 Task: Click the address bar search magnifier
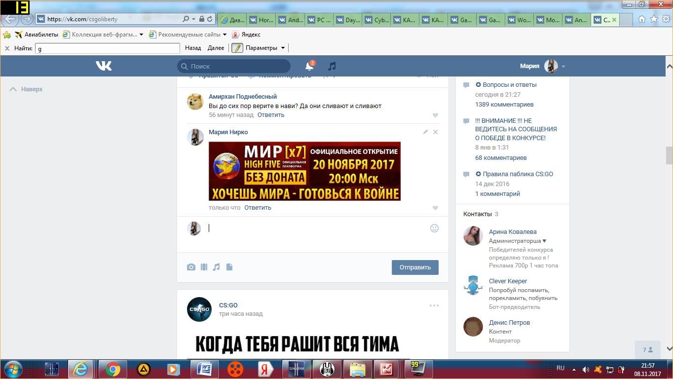pos(186,19)
